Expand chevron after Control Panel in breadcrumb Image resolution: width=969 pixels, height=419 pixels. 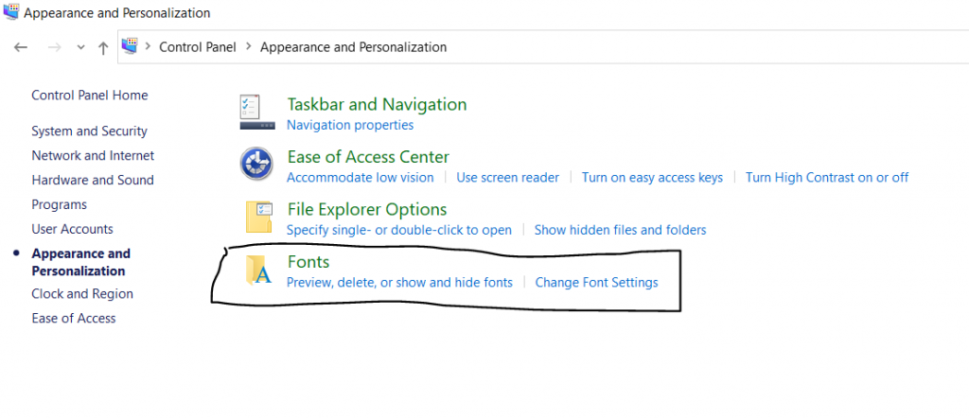pos(248,46)
